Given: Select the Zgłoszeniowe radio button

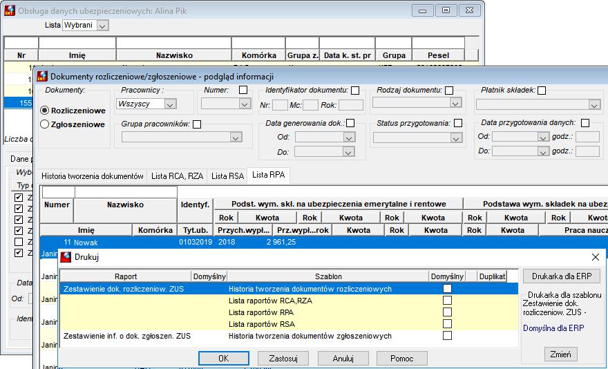Looking at the screenshot, I should pos(45,124).
